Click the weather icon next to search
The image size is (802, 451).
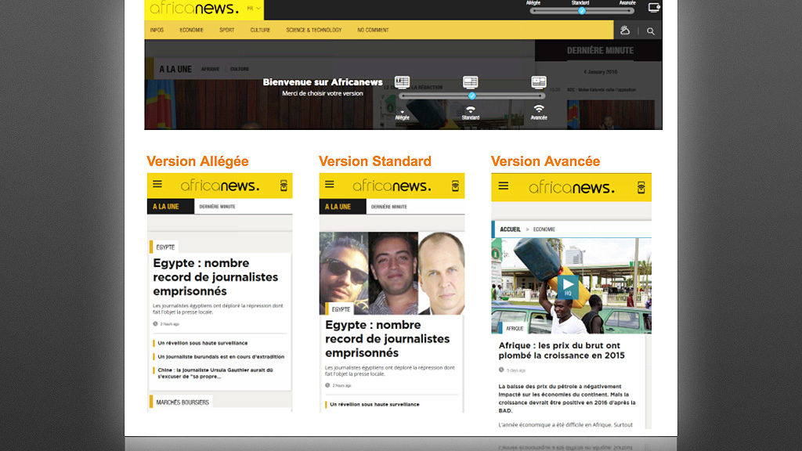coord(626,31)
